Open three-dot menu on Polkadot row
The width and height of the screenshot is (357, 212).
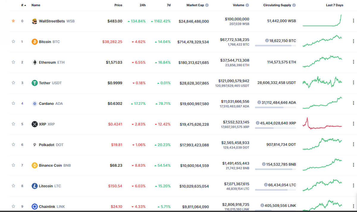[353, 144]
